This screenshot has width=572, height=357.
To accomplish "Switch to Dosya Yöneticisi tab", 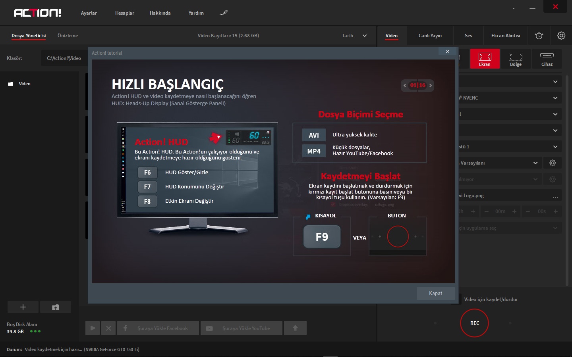I will pos(29,36).
